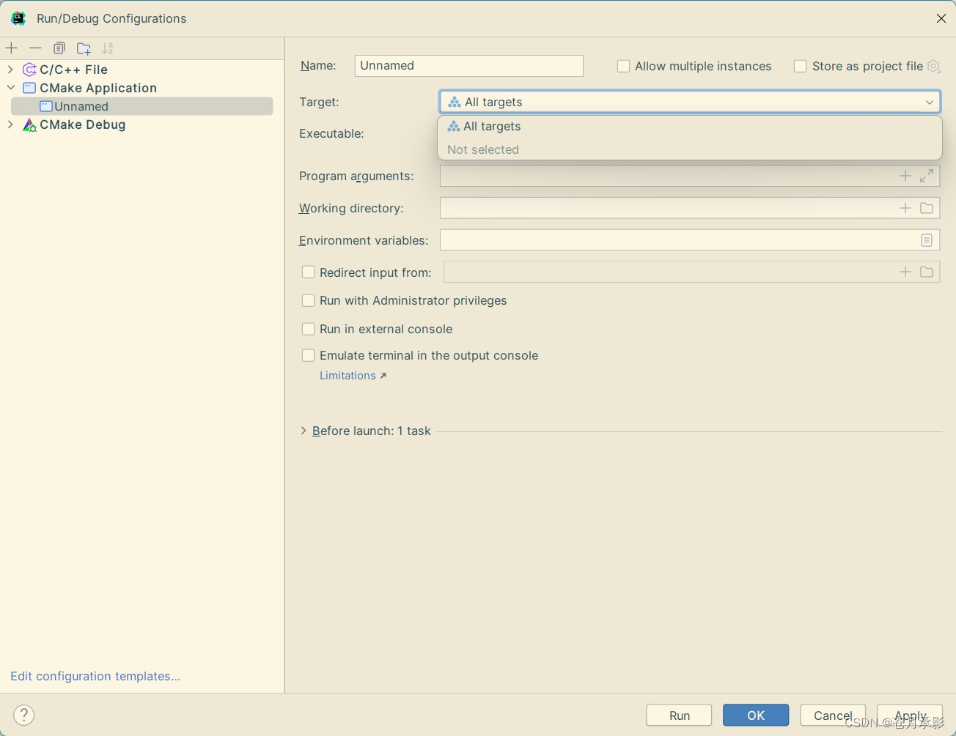Copy the selected configuration

[59, 48]
